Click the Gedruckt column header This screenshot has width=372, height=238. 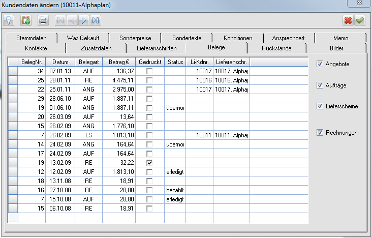pos(150,62)
